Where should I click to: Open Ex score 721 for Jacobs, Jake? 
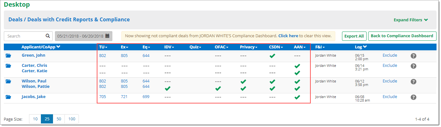(x=124, y=97)
